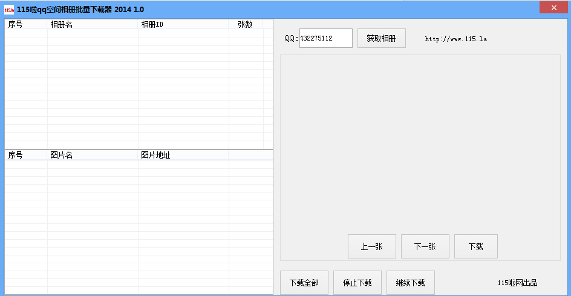Click the 图片地址 column header
This screenshot has width=571, height=296.
[x=183, y=156]
